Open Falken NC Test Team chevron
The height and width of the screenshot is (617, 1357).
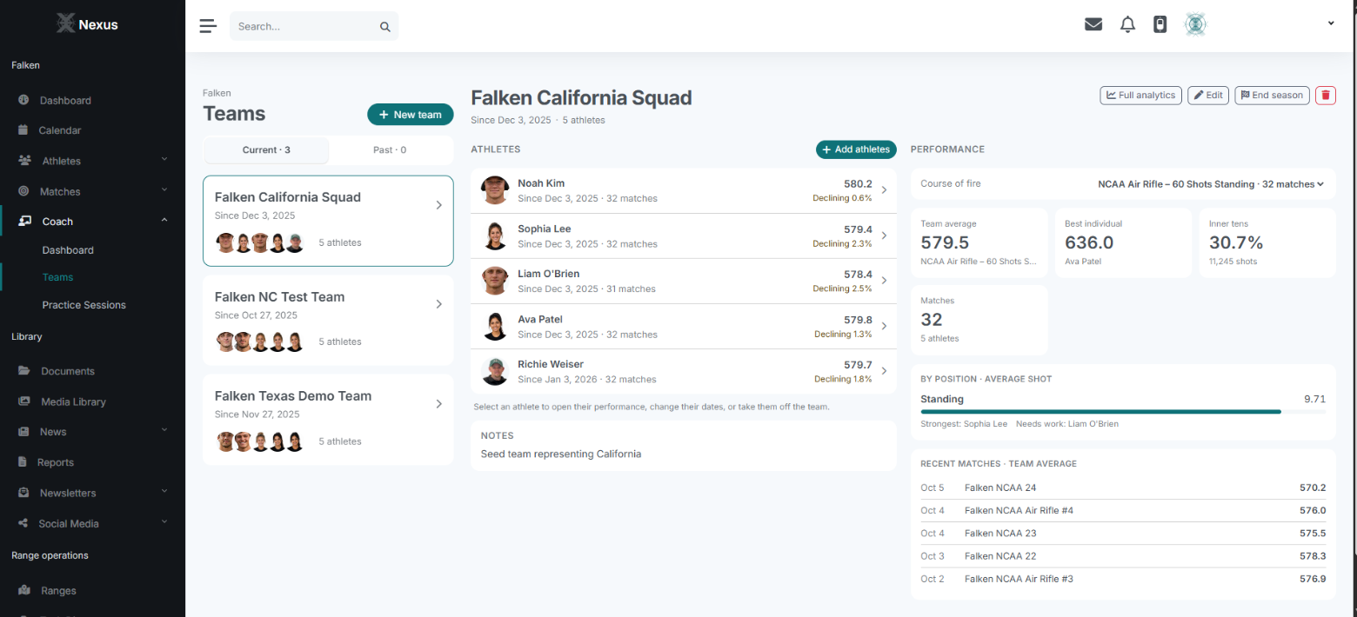point(438,304)
